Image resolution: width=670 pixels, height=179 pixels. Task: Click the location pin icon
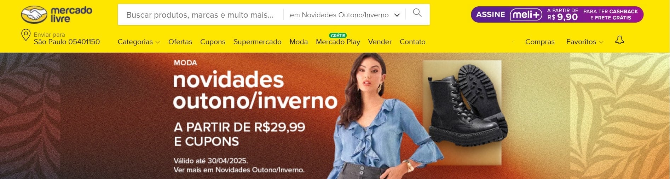(26, 35)
